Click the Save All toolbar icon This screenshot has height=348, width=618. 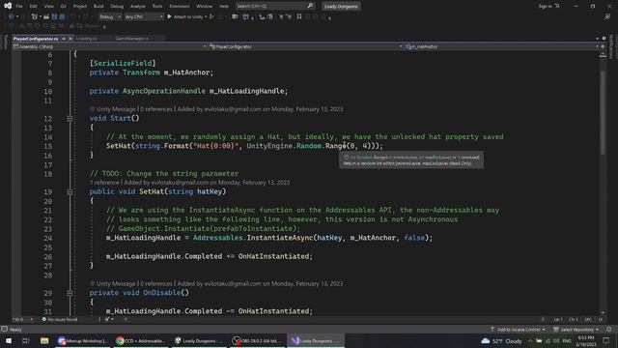point(62,17)
